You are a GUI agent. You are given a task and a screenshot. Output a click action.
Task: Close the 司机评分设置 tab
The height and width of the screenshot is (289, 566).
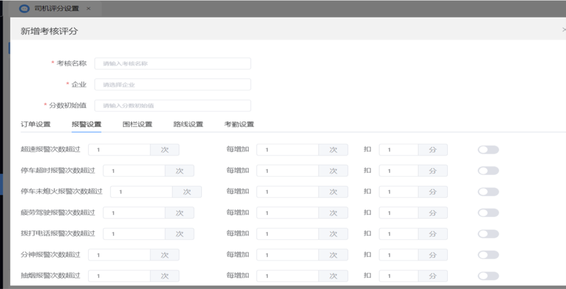pos(89,8)
